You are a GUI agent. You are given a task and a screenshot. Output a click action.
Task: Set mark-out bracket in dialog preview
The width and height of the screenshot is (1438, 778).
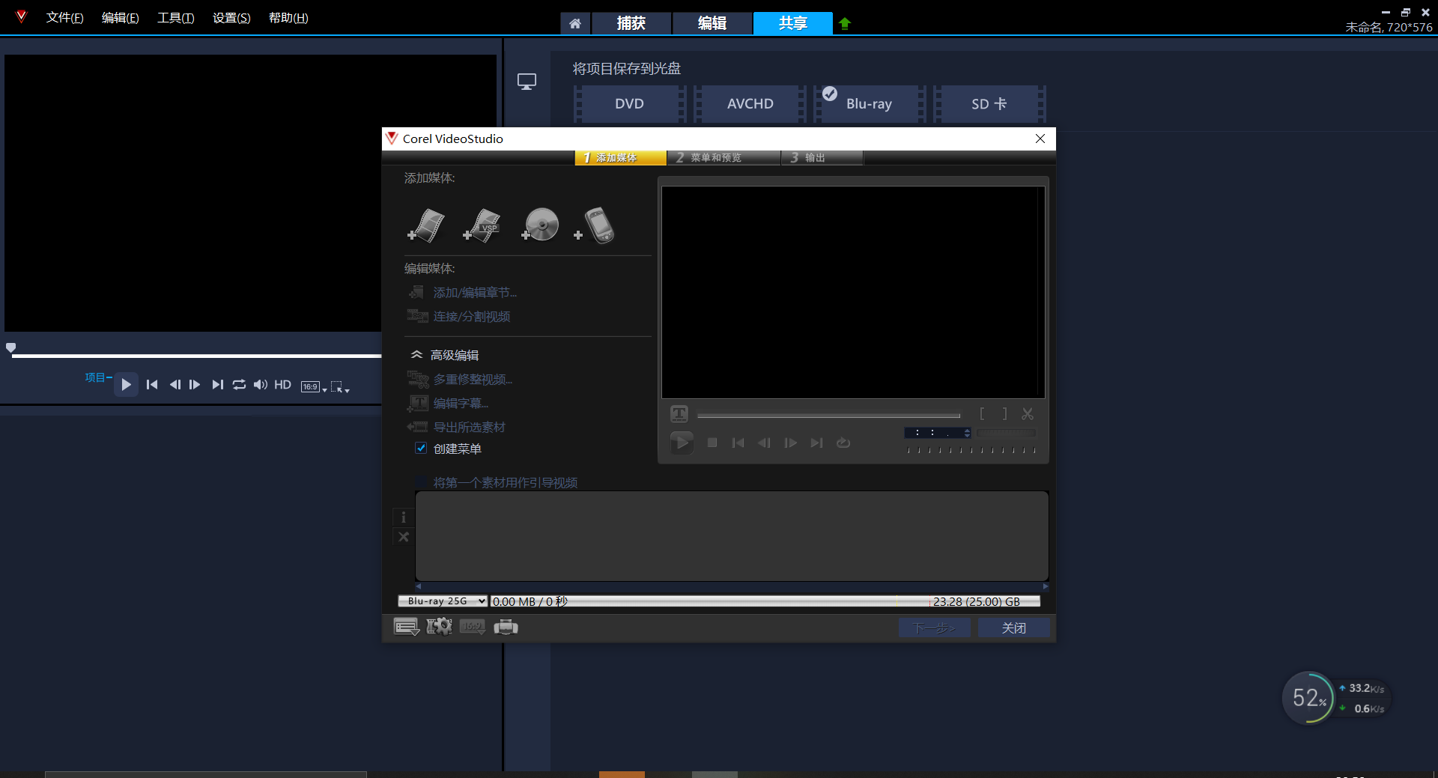pyautogui.click(x=1004, y=413)
